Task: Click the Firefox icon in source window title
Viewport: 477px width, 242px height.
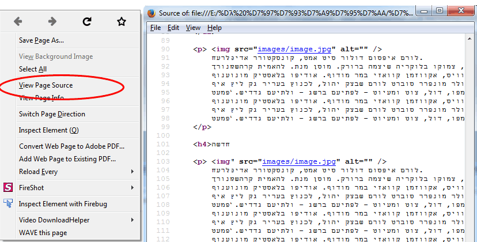Action: click(x=151, y=13)
